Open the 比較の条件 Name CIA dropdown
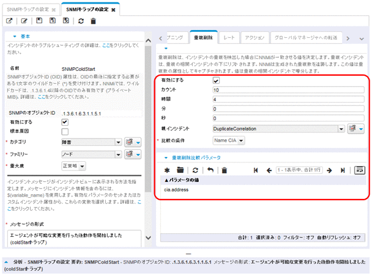372x276 pixels. 241,140
